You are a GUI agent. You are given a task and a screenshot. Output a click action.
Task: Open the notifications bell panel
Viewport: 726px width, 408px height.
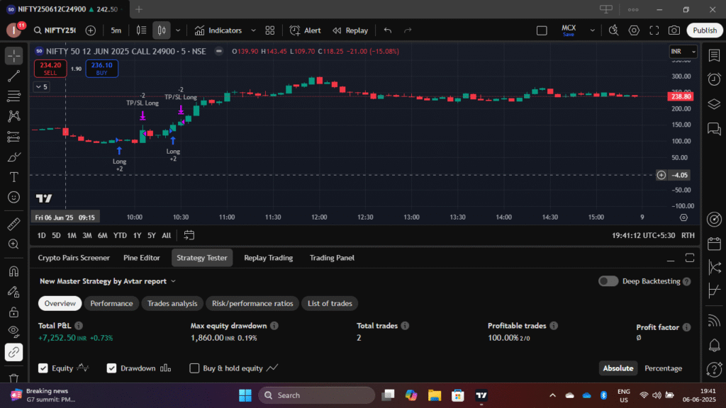[x=714, y=345]
